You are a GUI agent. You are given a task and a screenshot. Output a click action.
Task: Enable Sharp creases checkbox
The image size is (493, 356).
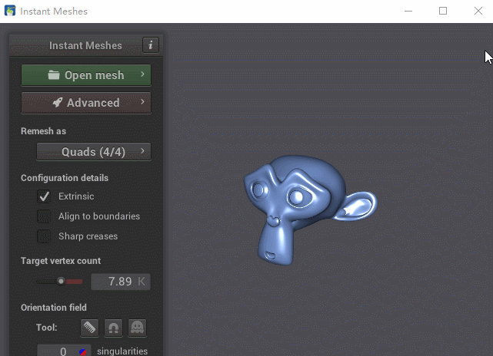coord(44,236)
